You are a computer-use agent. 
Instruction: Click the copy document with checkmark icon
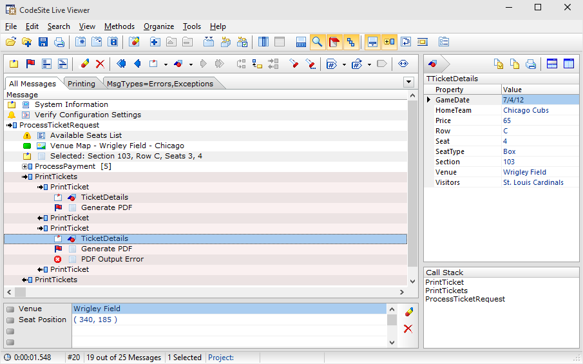[x=498, y=64]
